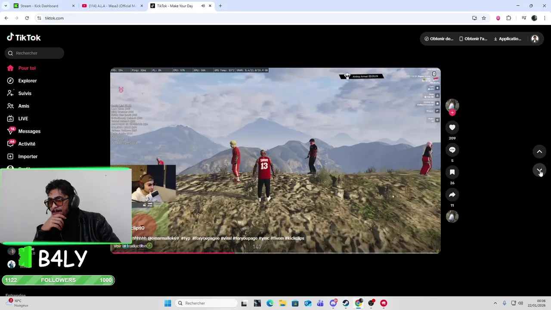
Task: Open the pink shield extension
Action: (498, 18)
